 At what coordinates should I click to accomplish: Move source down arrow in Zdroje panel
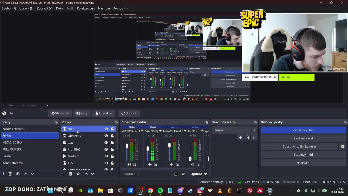[92, 174]
